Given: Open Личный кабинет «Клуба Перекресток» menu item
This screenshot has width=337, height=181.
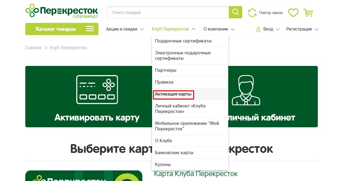Looking at the screenshot, I should [x=190, y=109].
